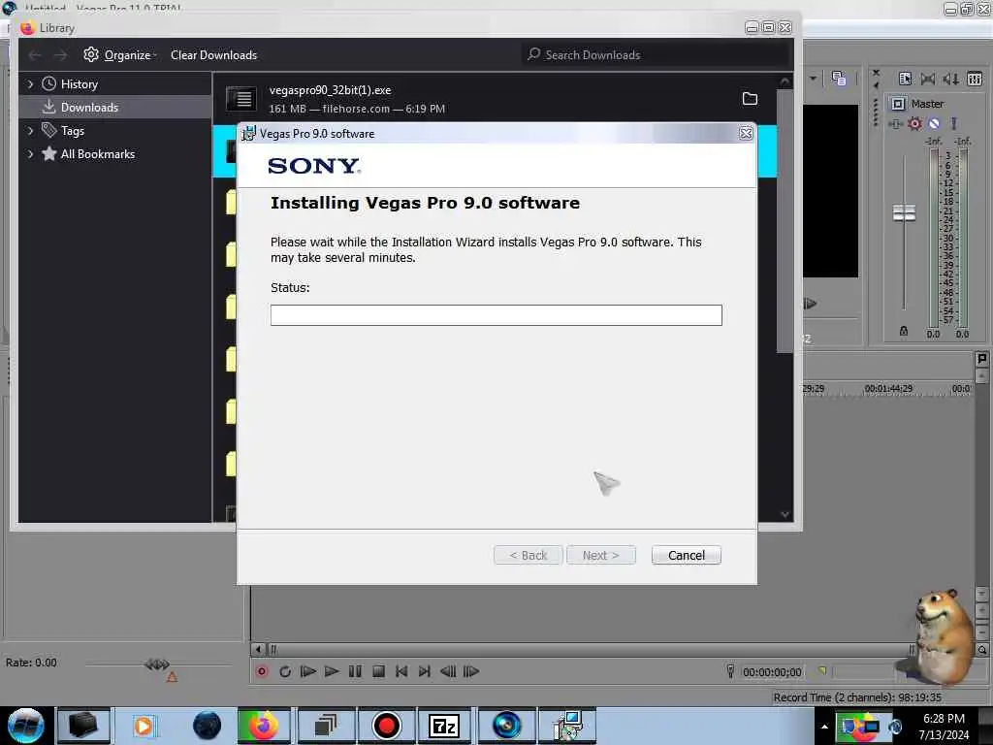Click Record Time status bar text
This screenshot has width=993, height=745.
point(857,697)
